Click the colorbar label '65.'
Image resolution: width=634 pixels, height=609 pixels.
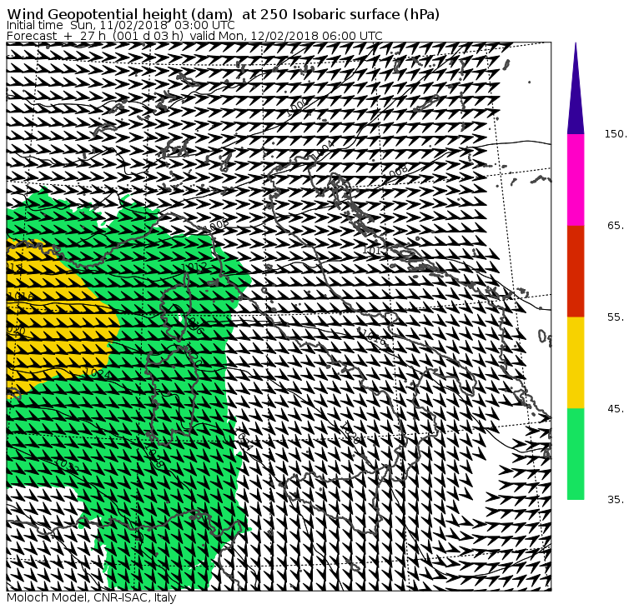(x=616, y=225)
